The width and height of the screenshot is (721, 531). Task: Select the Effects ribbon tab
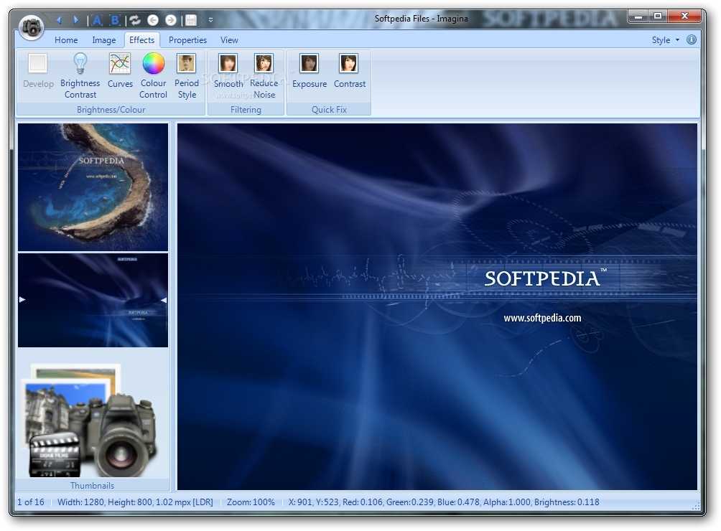click(141, 40)
